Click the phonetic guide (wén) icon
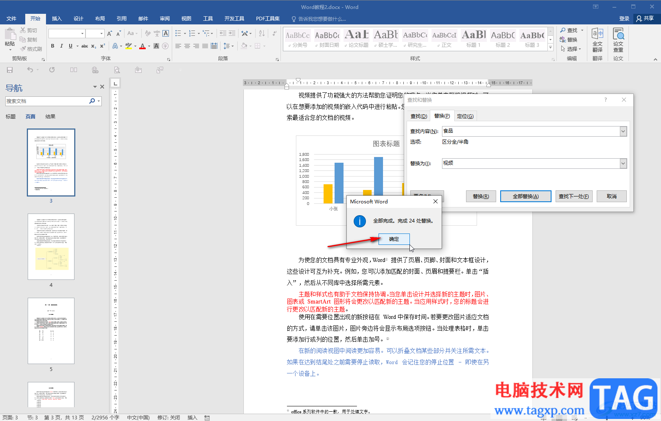The width and height of the screenshot is (661, 421). point(157,33)
